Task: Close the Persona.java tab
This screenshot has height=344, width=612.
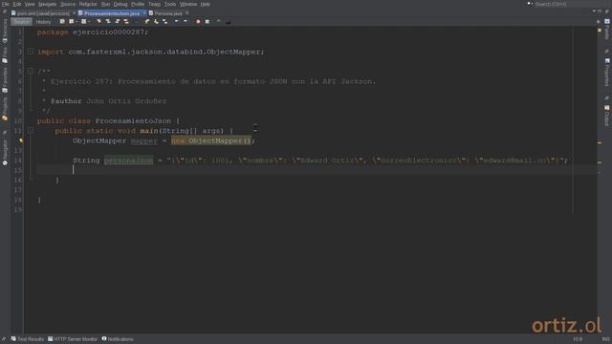Action: [x=187, y=13]
